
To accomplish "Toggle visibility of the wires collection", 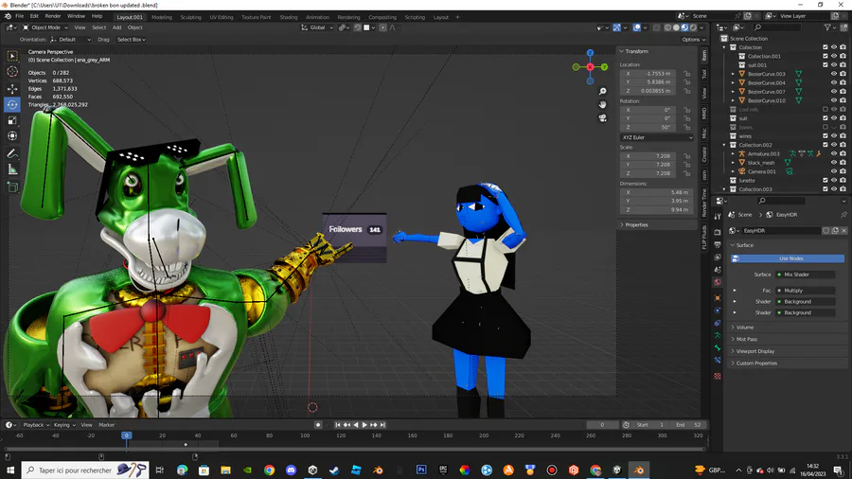I will coord(834,135).
